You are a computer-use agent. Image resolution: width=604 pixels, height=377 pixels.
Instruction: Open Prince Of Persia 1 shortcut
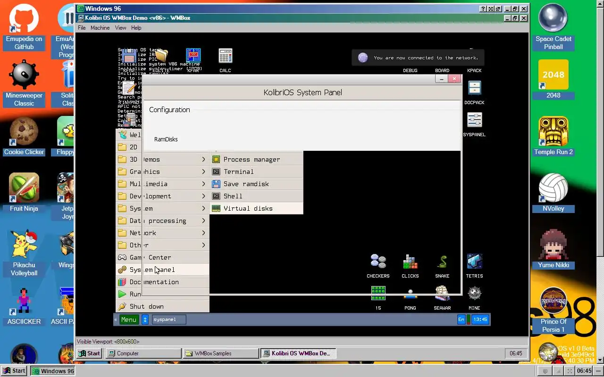pos(553,310)
